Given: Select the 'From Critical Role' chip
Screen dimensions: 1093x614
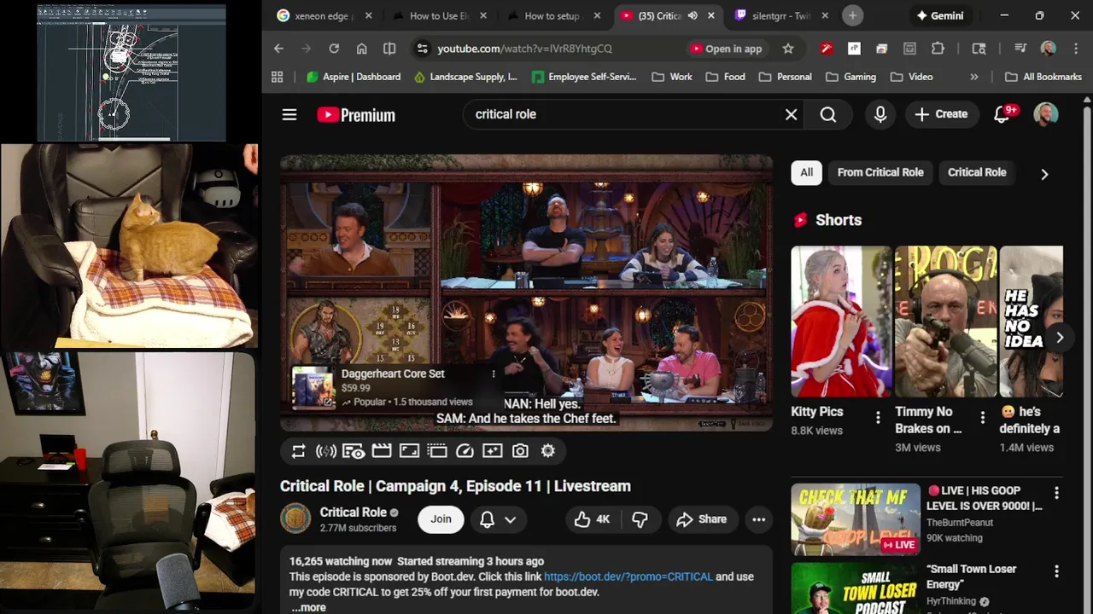Looking at the screenshot, I should tap(880, 172).
